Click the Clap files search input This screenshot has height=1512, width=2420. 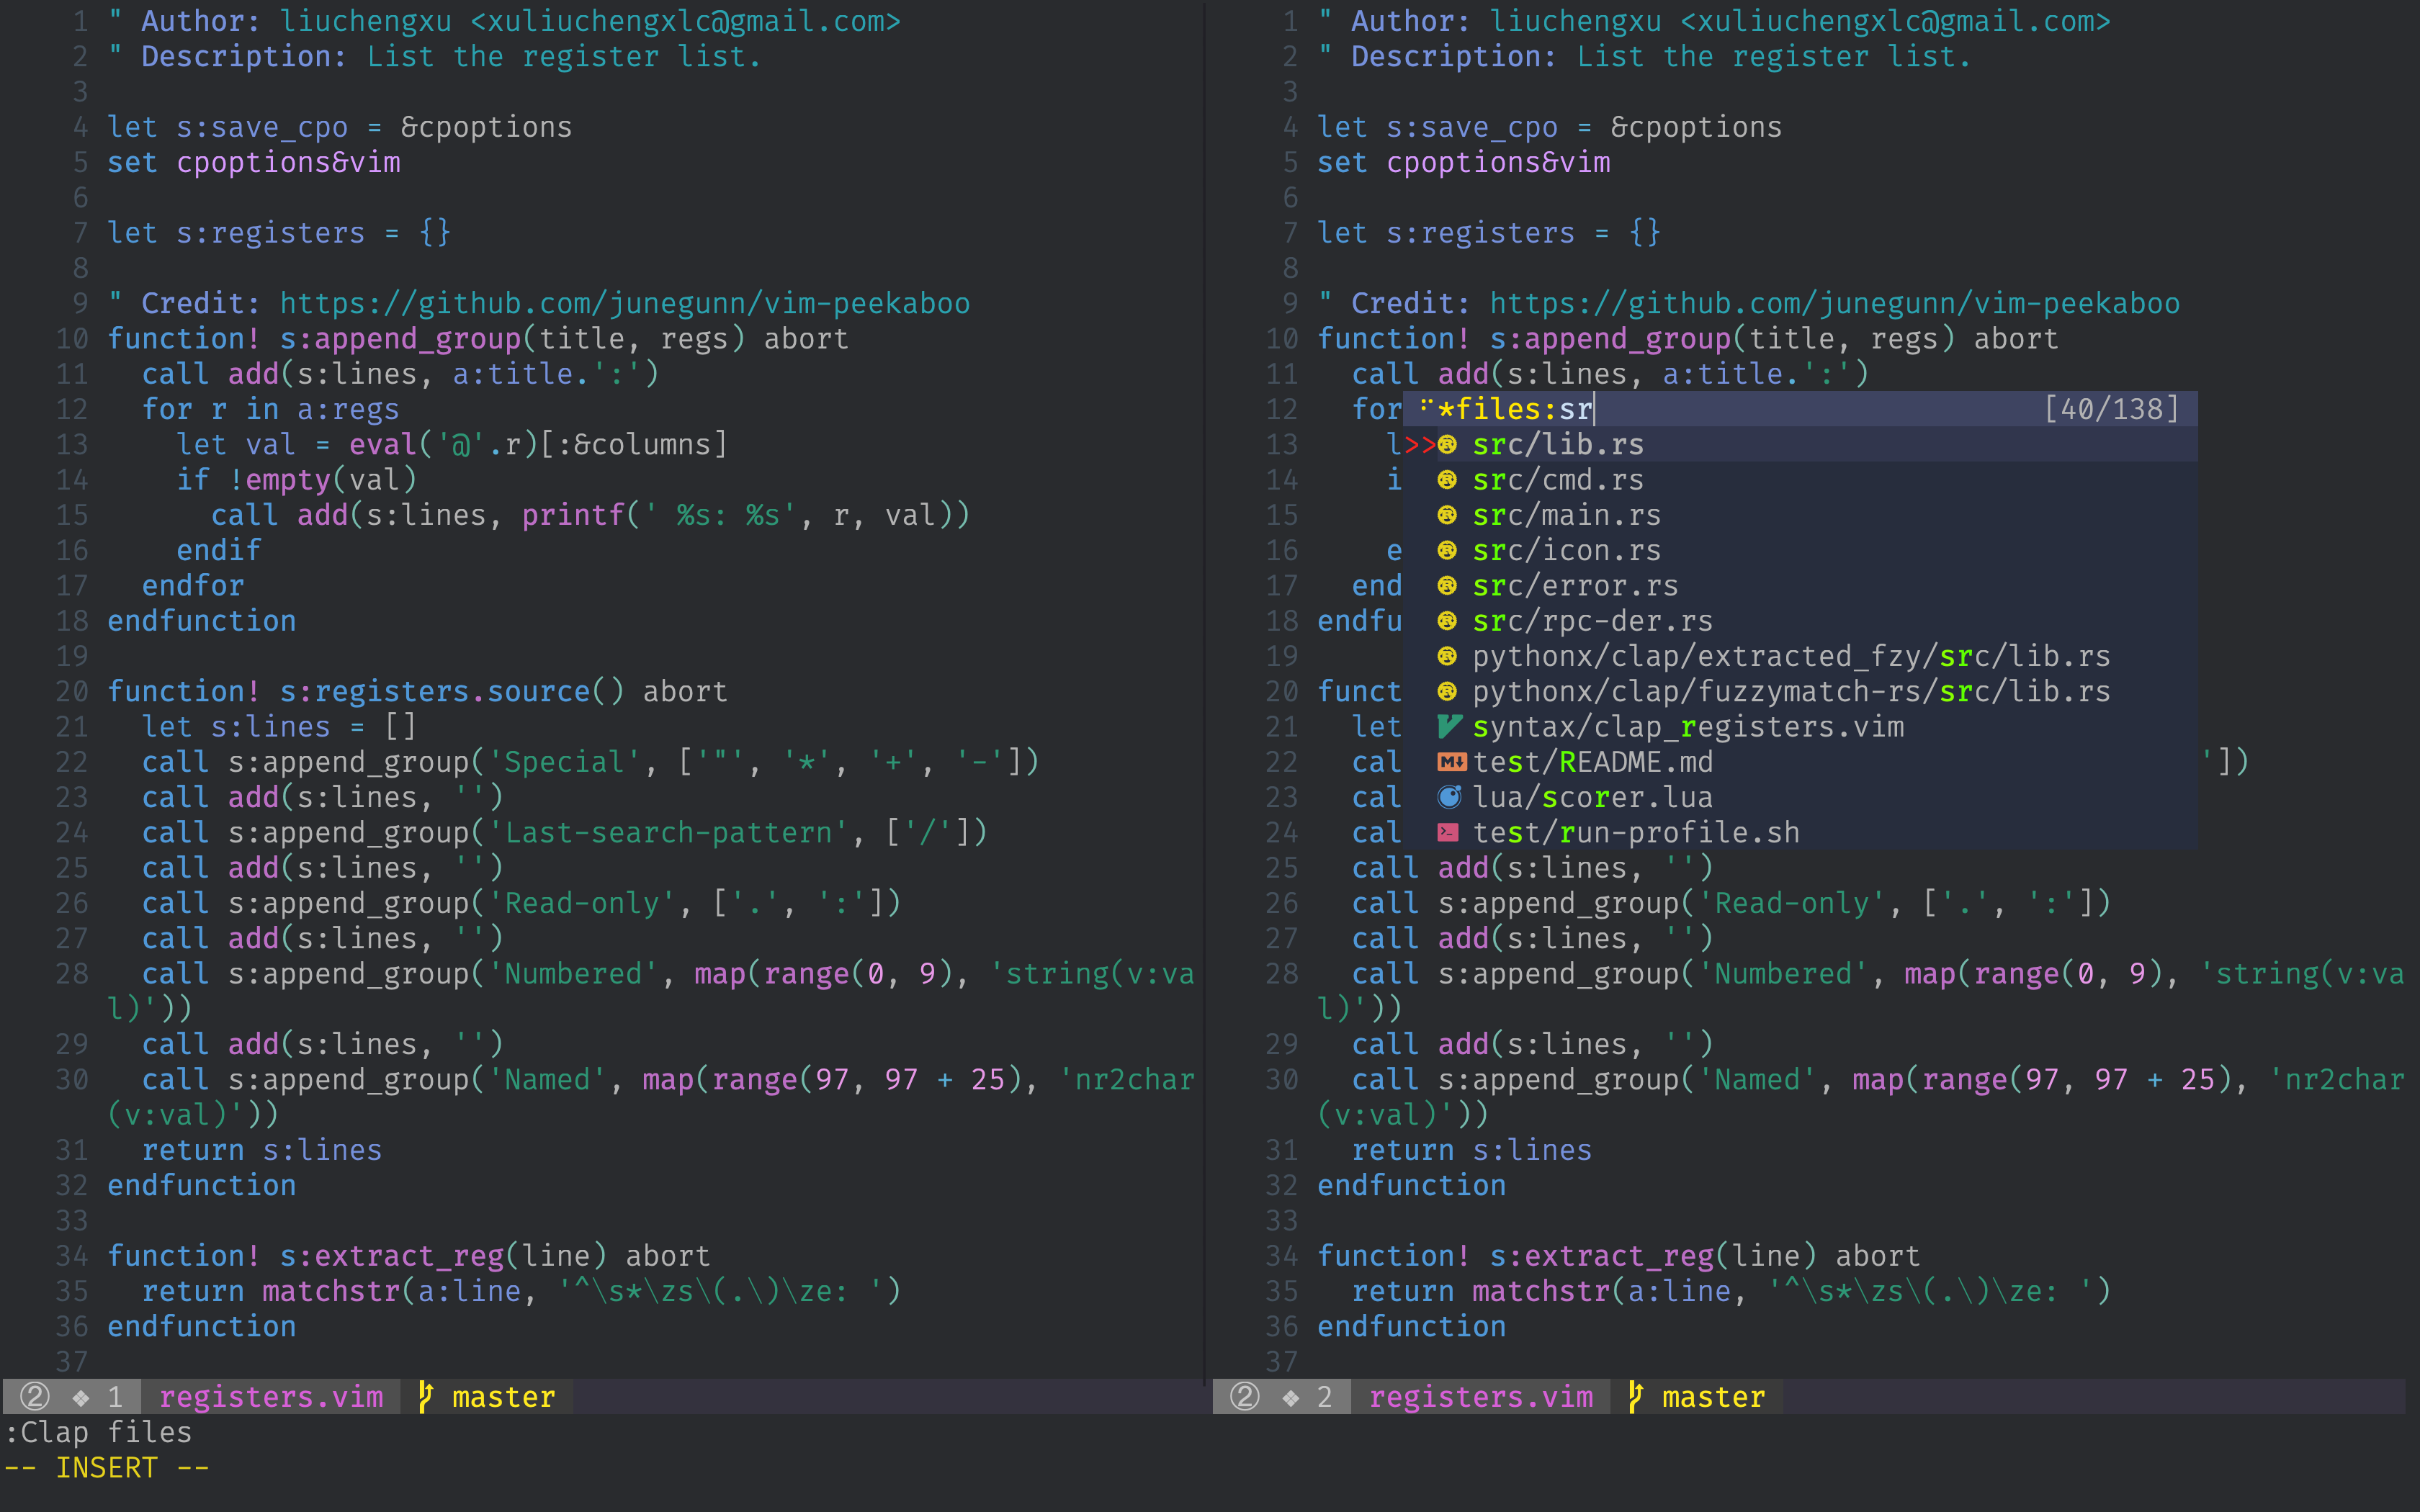pos(1800,409)
